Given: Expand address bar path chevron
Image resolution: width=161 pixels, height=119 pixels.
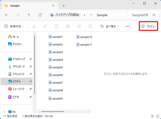Looking at the screenshot, I should [84, 15].
